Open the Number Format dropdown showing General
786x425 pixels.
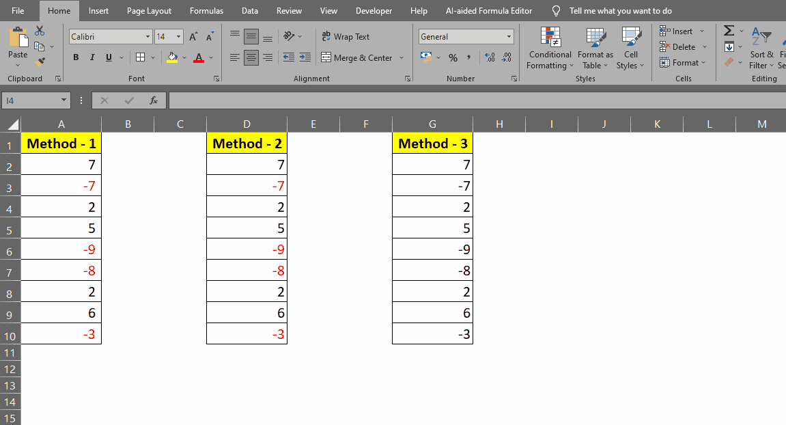(x=466, y=36)
